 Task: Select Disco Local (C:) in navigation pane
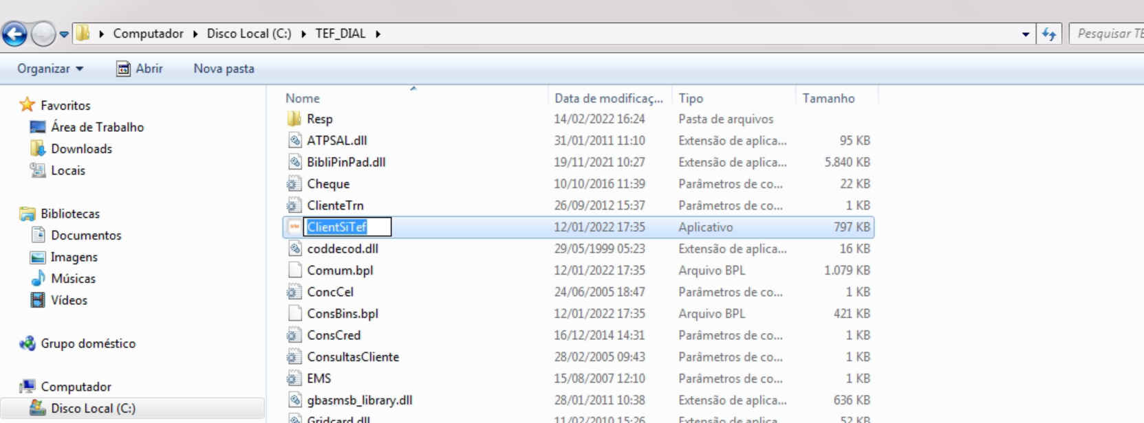(93, 409)
